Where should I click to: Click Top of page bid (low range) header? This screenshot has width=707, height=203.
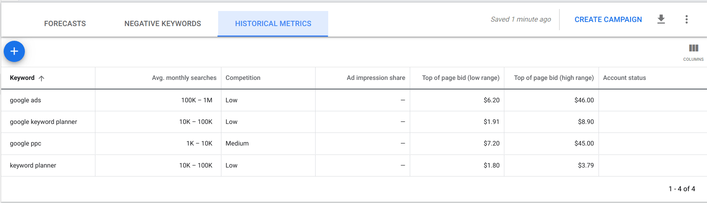pyautogui.click(x=460, y=78)
